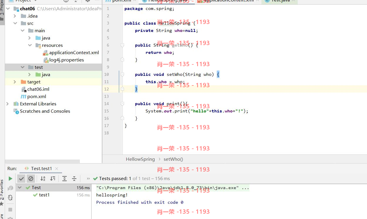Select the .idea folder row
367x219 pixels.
click(x=53, y=16)
